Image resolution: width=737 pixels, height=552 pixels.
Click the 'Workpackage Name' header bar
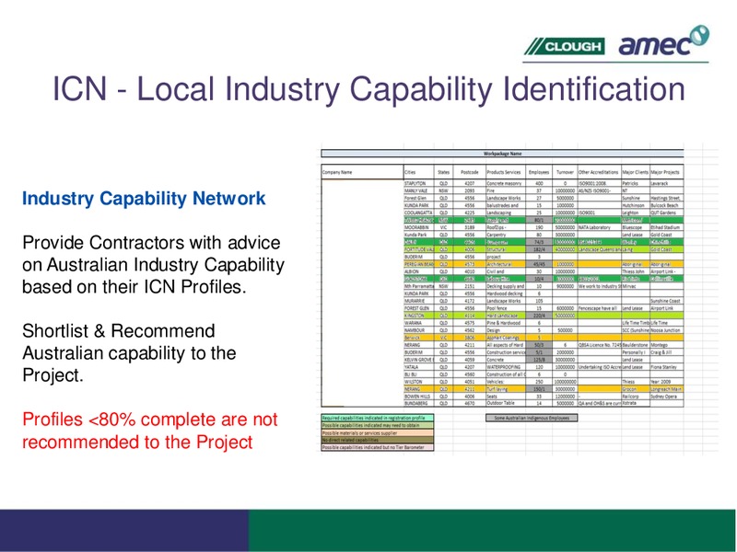[502, 154]
